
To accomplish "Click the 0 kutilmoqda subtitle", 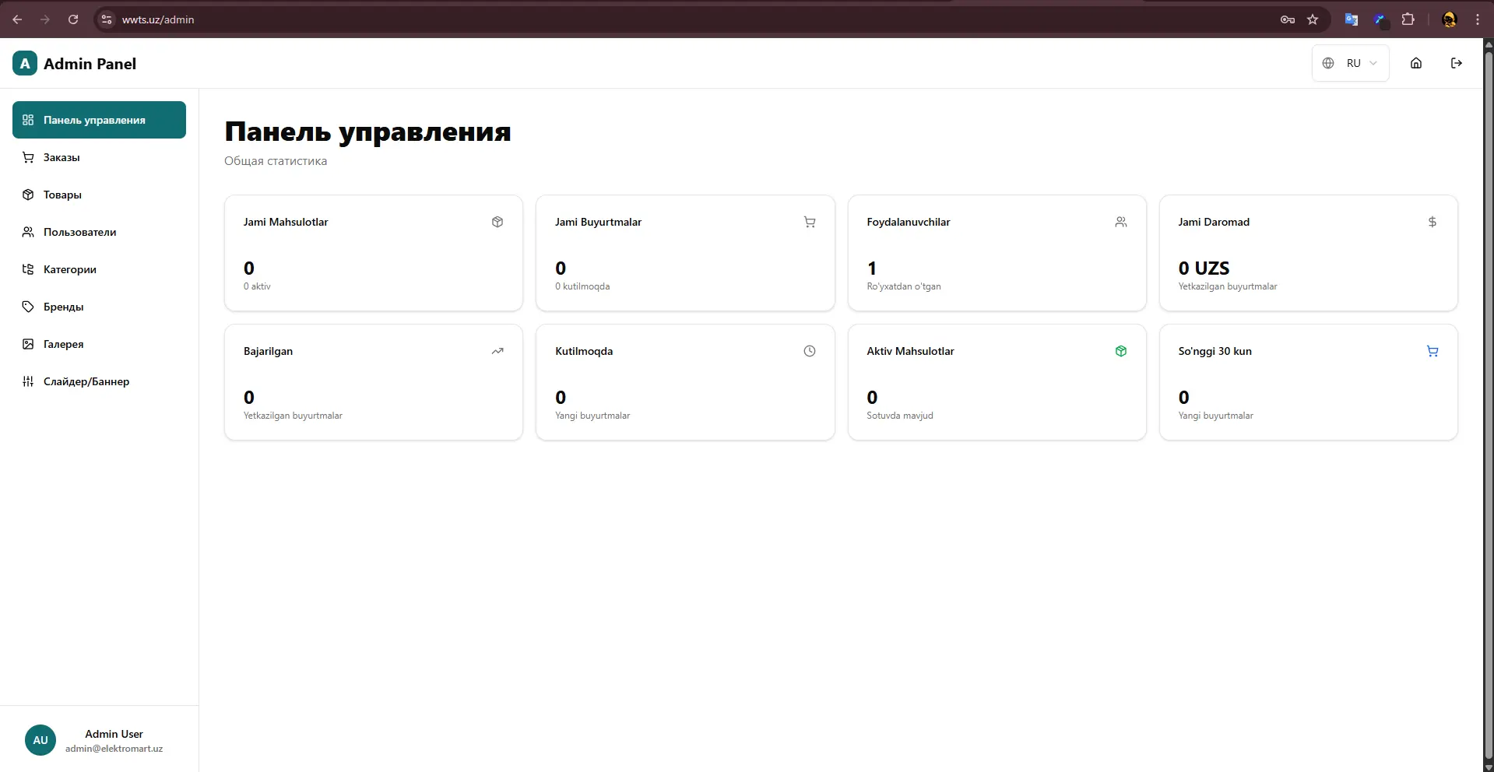I will 582,286.
